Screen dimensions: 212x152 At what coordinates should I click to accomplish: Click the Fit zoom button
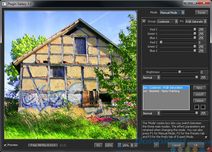[98, 145]
